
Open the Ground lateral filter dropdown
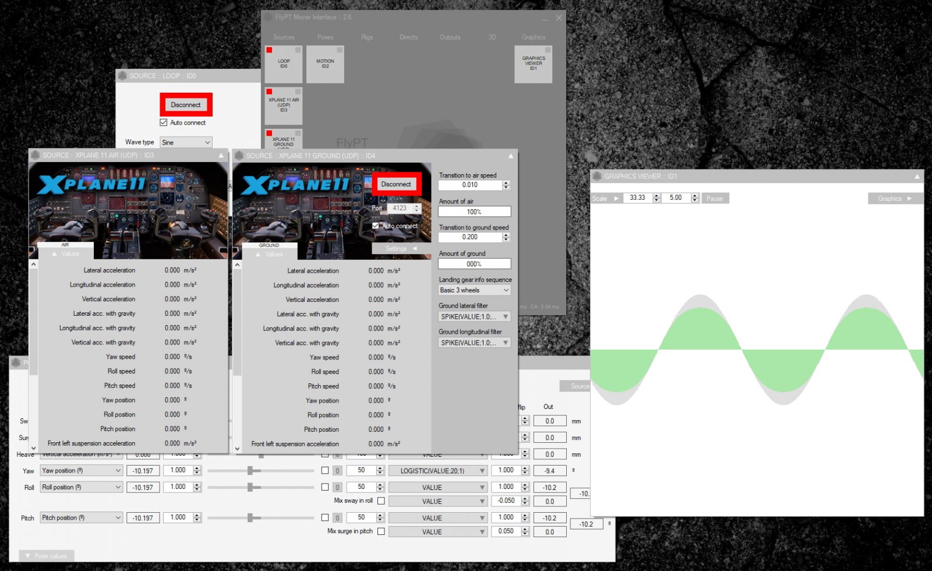pos(475,317)
